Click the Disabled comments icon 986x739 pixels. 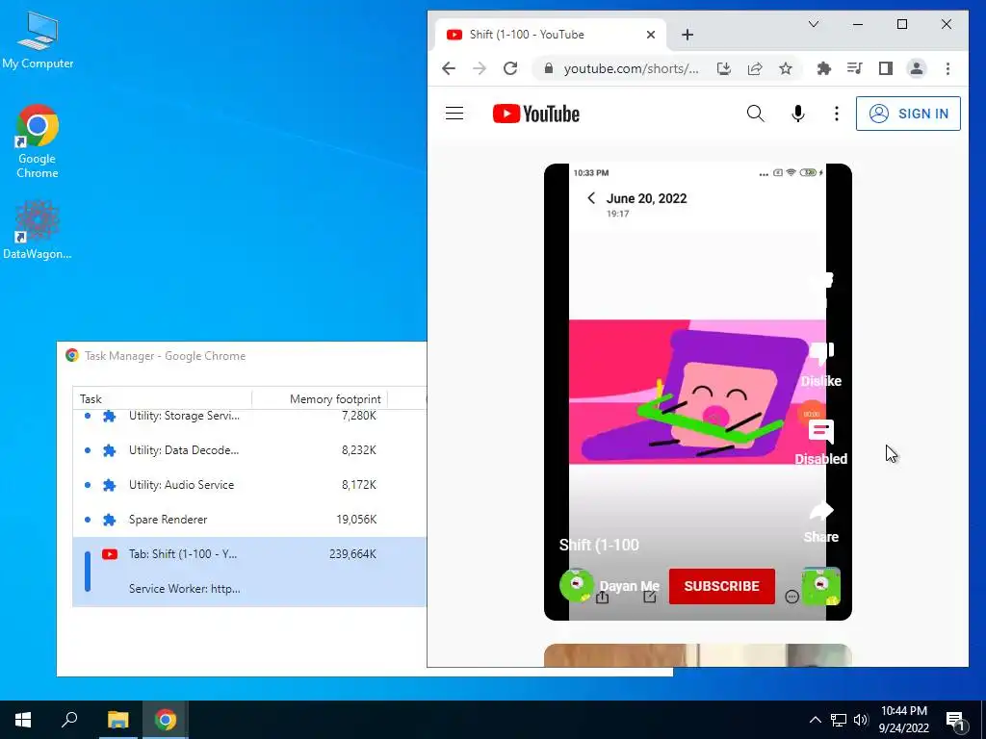821,432
